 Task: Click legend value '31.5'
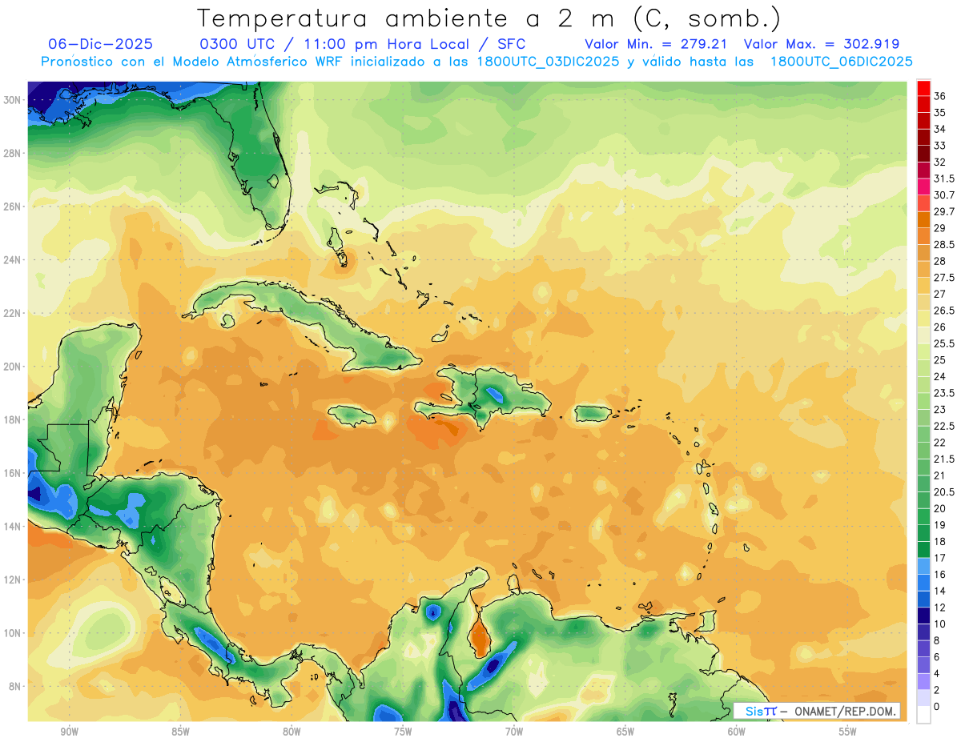pos(944,178)
